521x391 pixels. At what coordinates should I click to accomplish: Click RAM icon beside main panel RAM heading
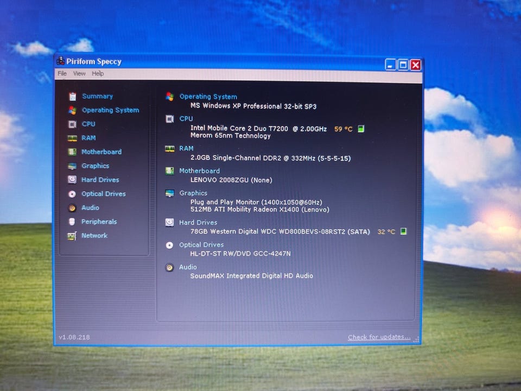click(170, 149)
